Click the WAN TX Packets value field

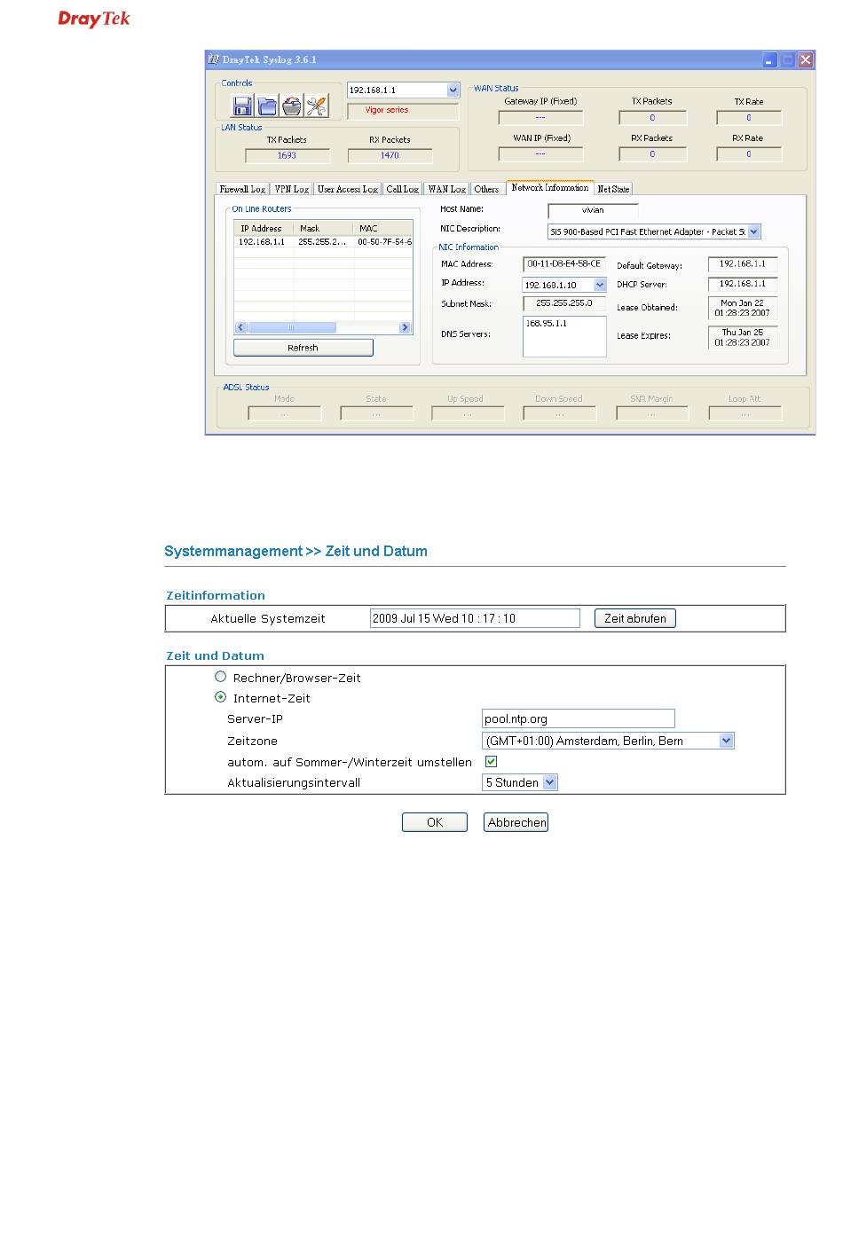click(x=652, y=118)
